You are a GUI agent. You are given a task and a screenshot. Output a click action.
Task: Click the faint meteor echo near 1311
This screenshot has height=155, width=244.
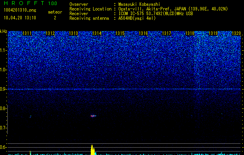coord(31,117)
